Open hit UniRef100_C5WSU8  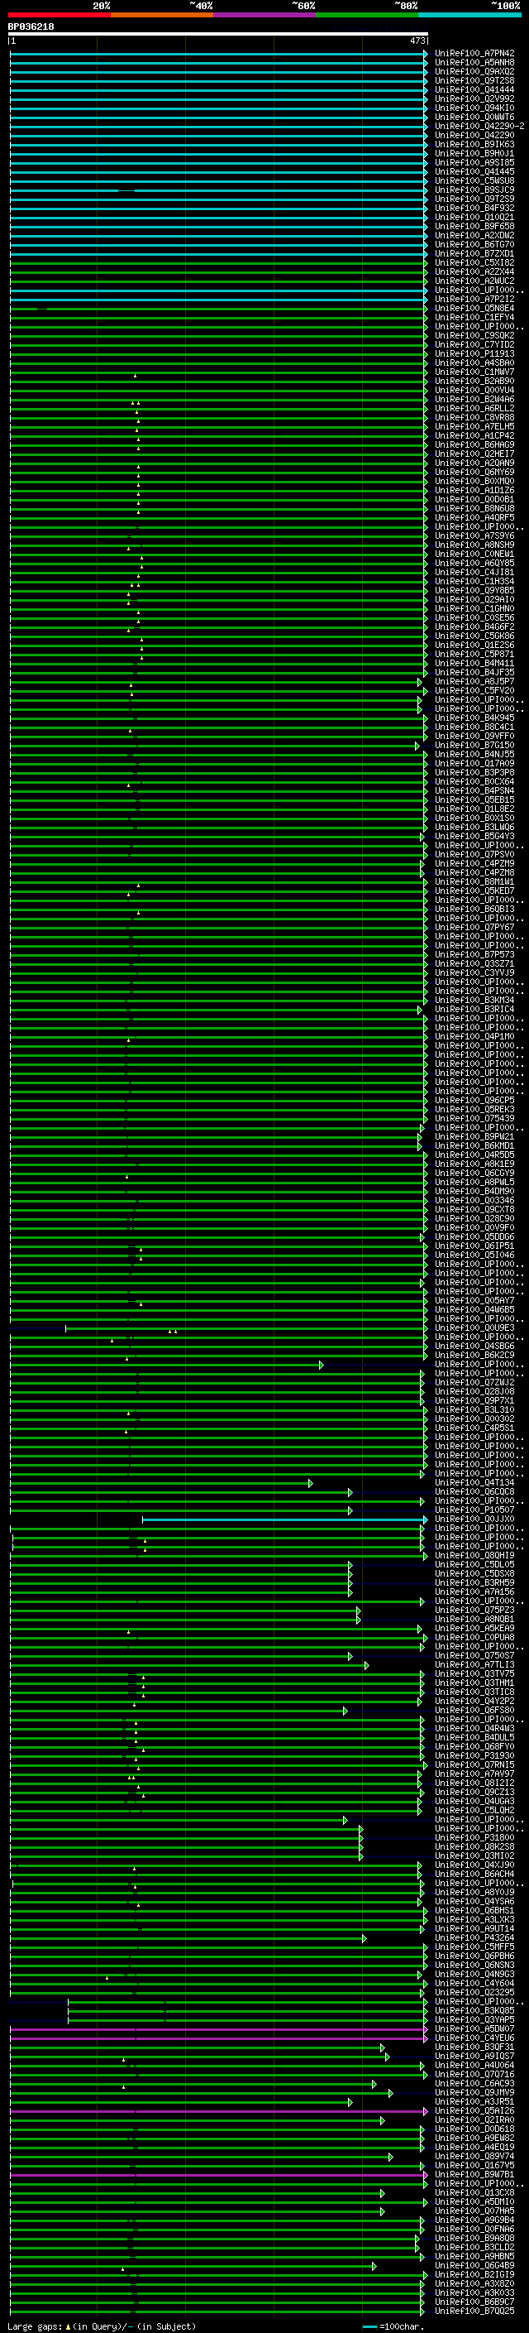474,181
